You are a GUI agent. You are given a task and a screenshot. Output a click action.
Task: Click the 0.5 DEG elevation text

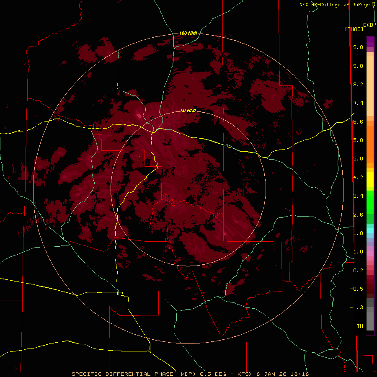[213, 374]
